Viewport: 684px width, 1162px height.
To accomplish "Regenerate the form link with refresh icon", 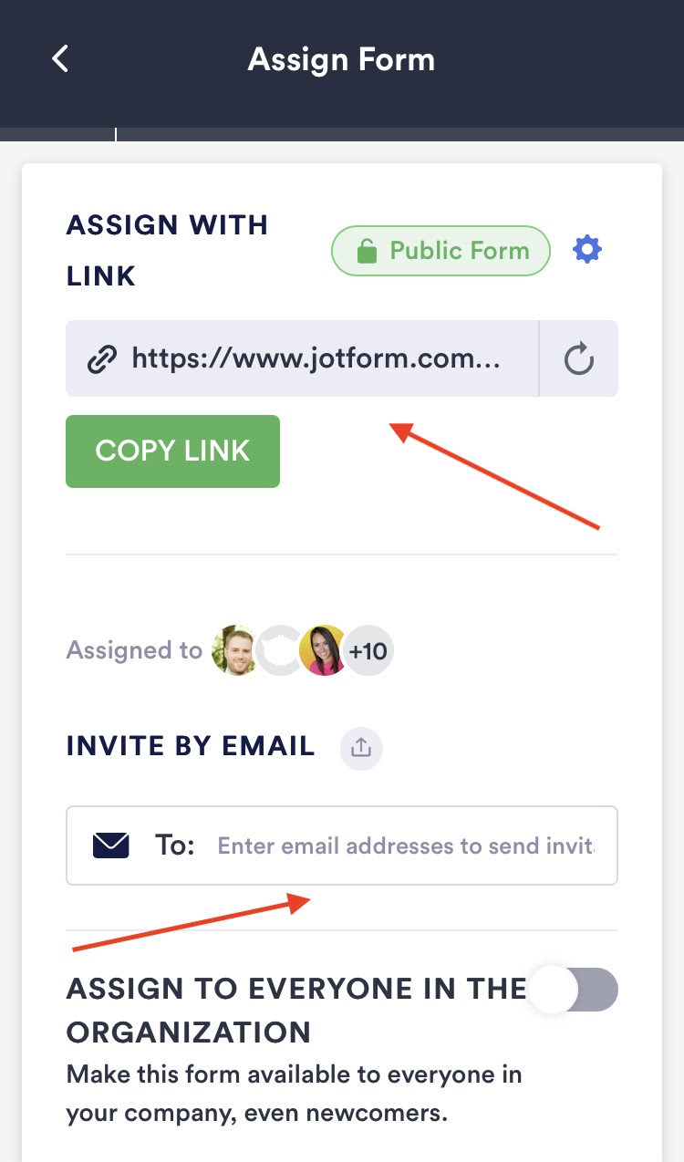I will coord(579,358).
